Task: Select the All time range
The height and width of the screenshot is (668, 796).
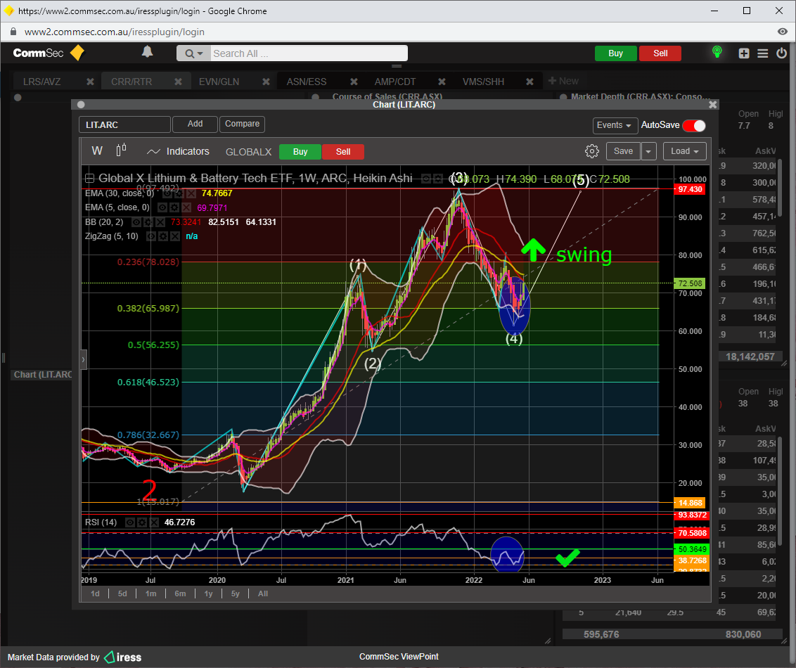Action: (x=263, y=593)
